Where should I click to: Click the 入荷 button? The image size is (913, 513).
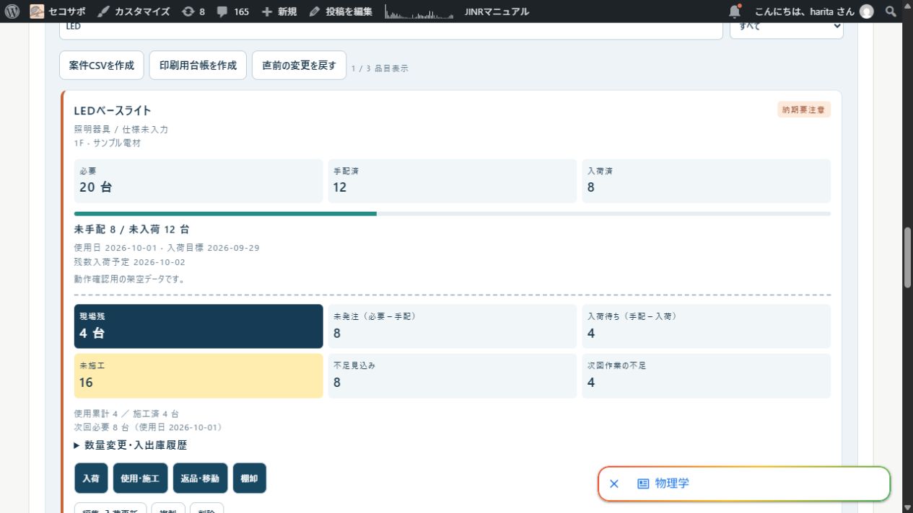(x=91, y=478)
